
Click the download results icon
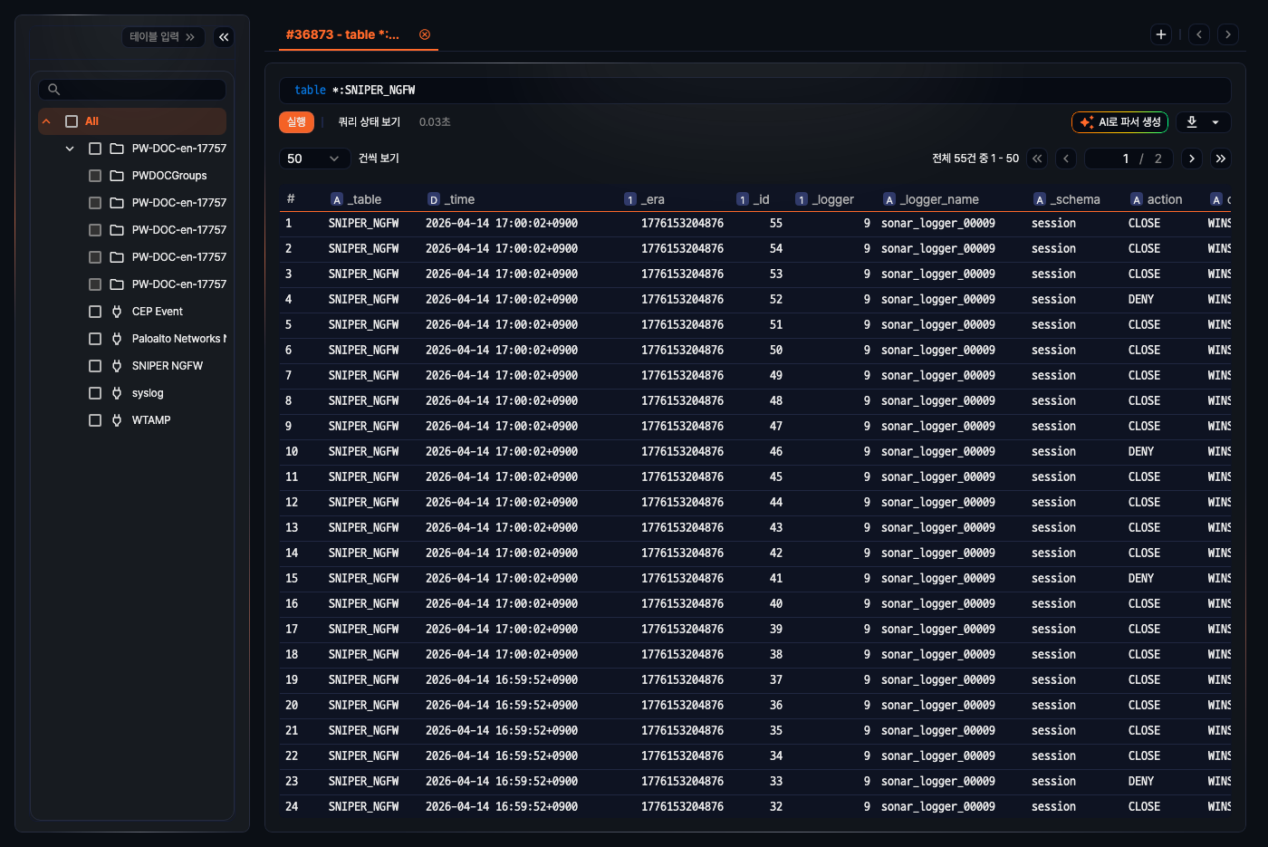coord(1192,122)
